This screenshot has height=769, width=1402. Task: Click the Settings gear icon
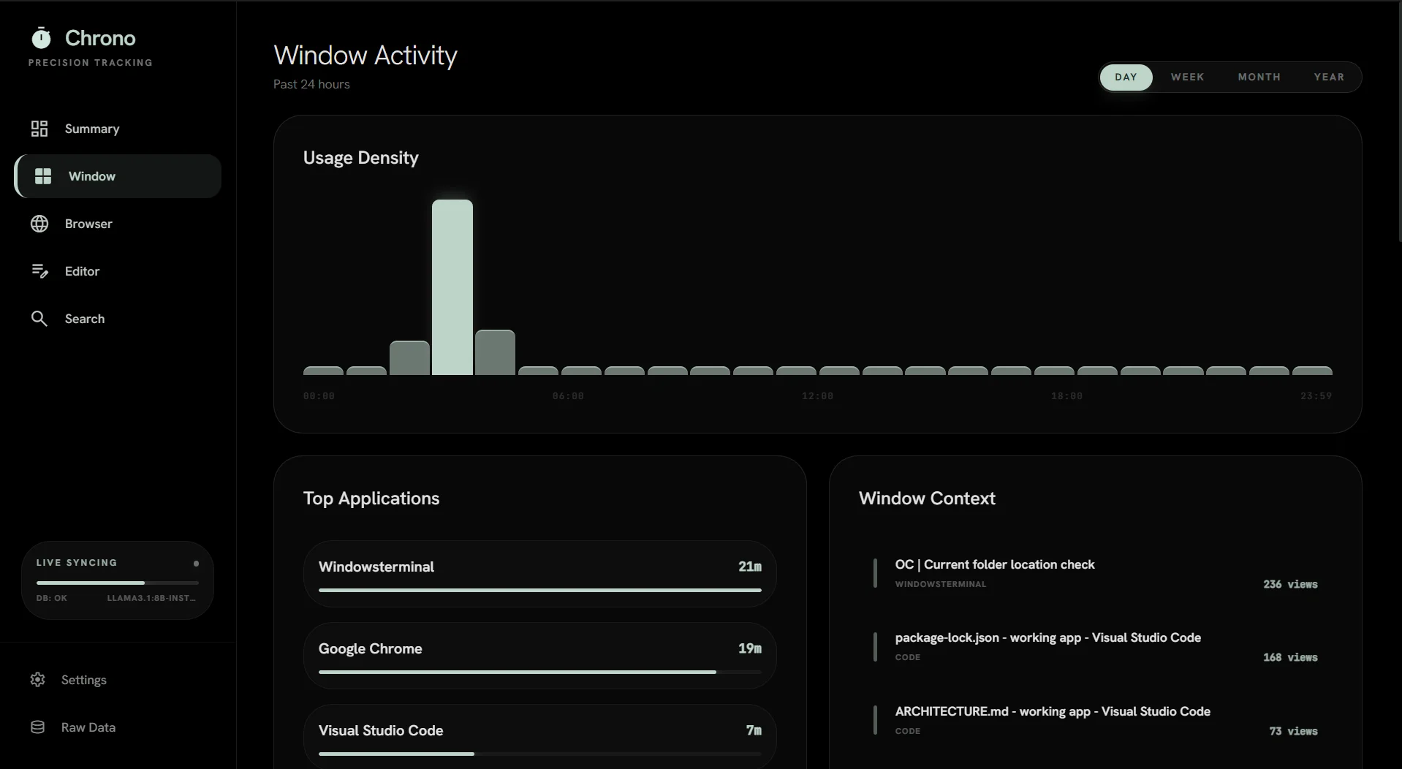click(38, 680)
